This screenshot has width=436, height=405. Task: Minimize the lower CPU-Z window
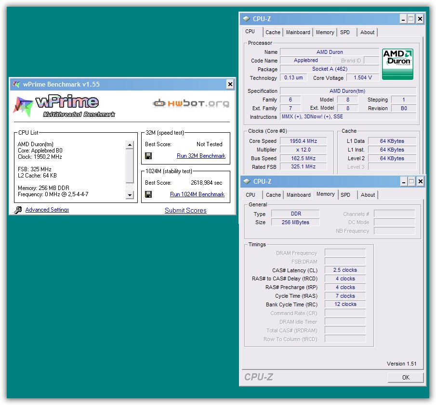pyautogui.click(x=404, y=181)
